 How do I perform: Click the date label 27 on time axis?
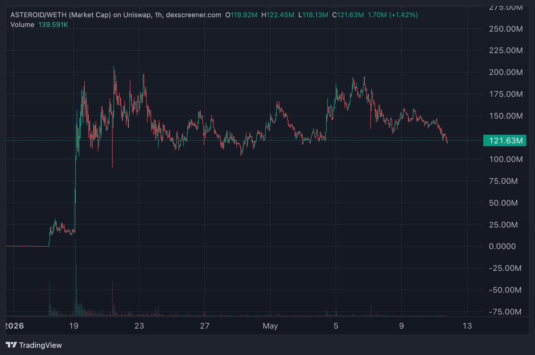click(205, 326)
